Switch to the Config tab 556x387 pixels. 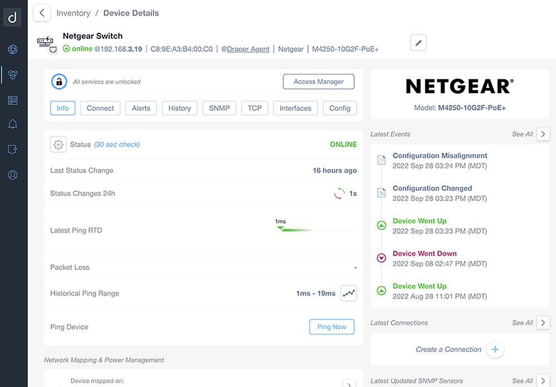pyautogui.click(x=340, y=108)
